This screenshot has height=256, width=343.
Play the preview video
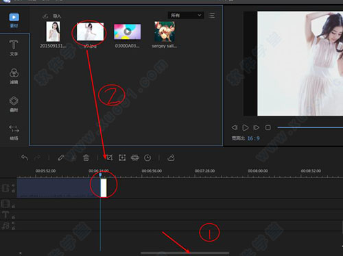click(x=246, y=128)
